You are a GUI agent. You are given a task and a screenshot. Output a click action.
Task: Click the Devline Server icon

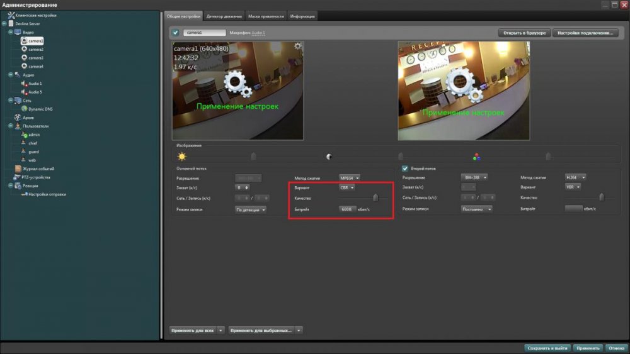pyautogui.click(x=11, y=24)
